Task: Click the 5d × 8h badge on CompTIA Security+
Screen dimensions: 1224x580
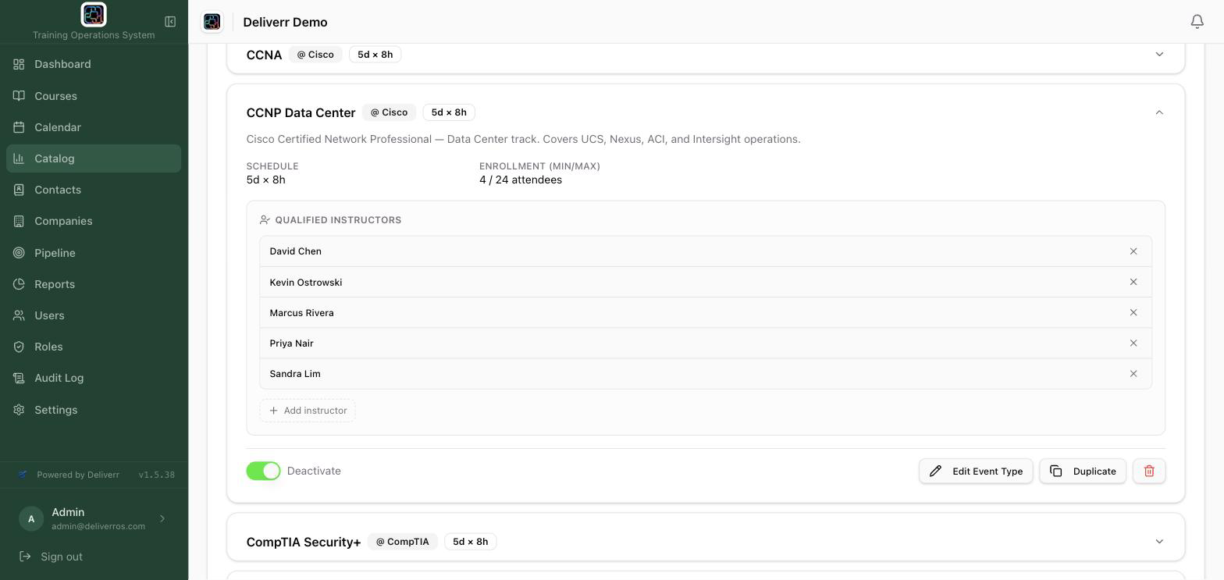Action: pyautogui.click(x=471, y=542)
